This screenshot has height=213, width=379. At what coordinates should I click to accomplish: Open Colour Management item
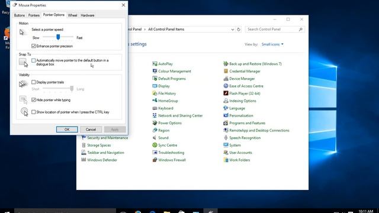point(175,71)
